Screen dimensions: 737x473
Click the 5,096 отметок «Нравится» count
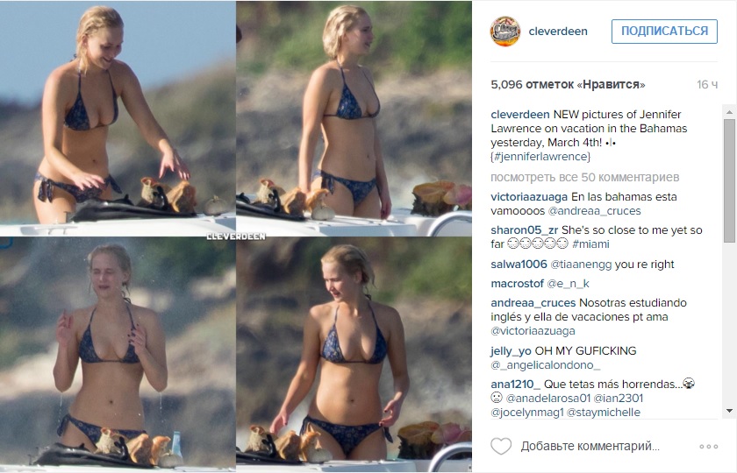[x=568, y=84]
